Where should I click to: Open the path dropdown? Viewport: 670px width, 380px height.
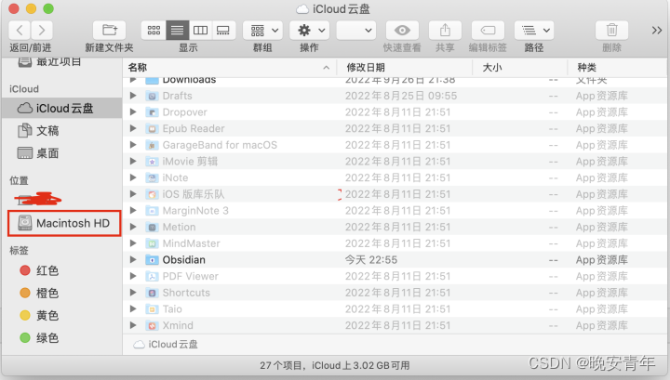click(x=534, y=31)
